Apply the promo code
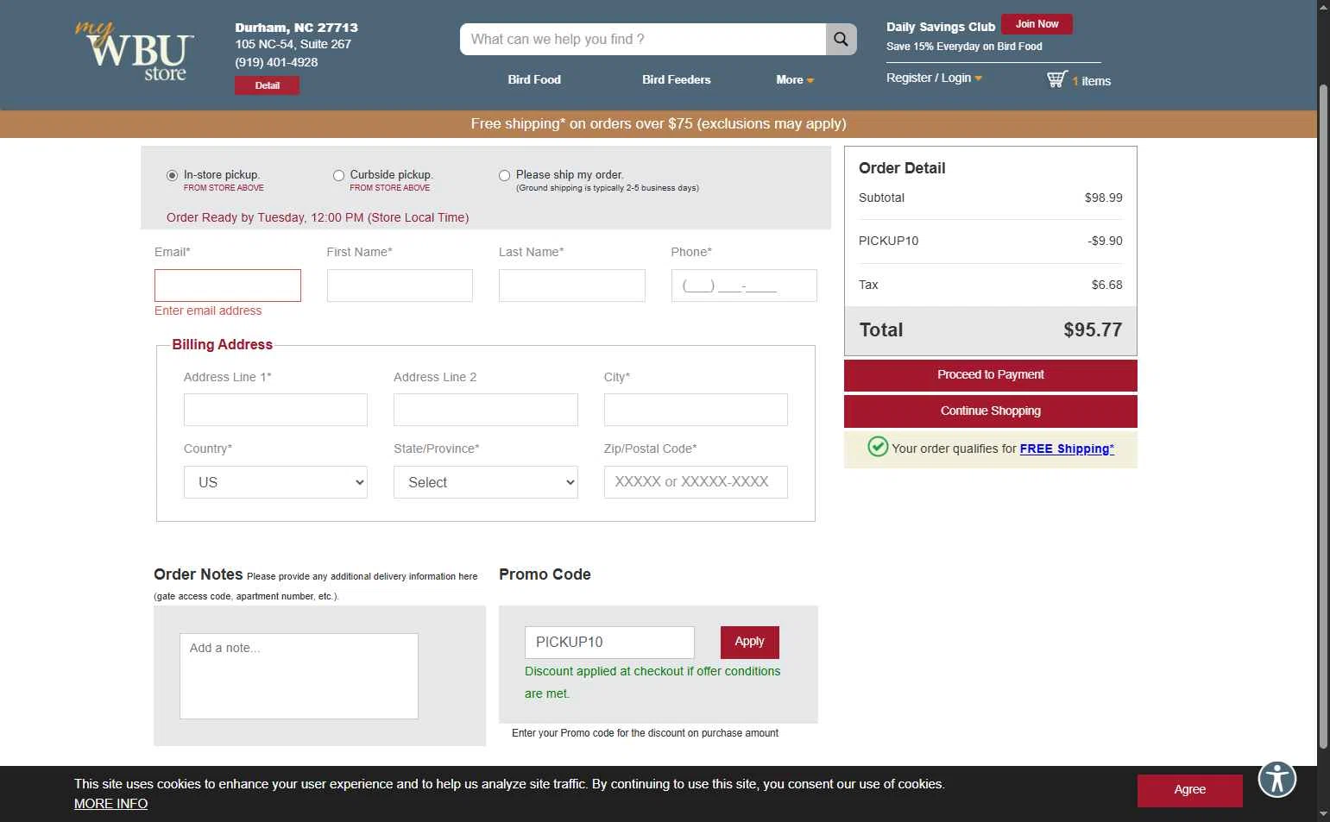The image size is (1330, 822). pyautogui.click(x=749, y=642)
